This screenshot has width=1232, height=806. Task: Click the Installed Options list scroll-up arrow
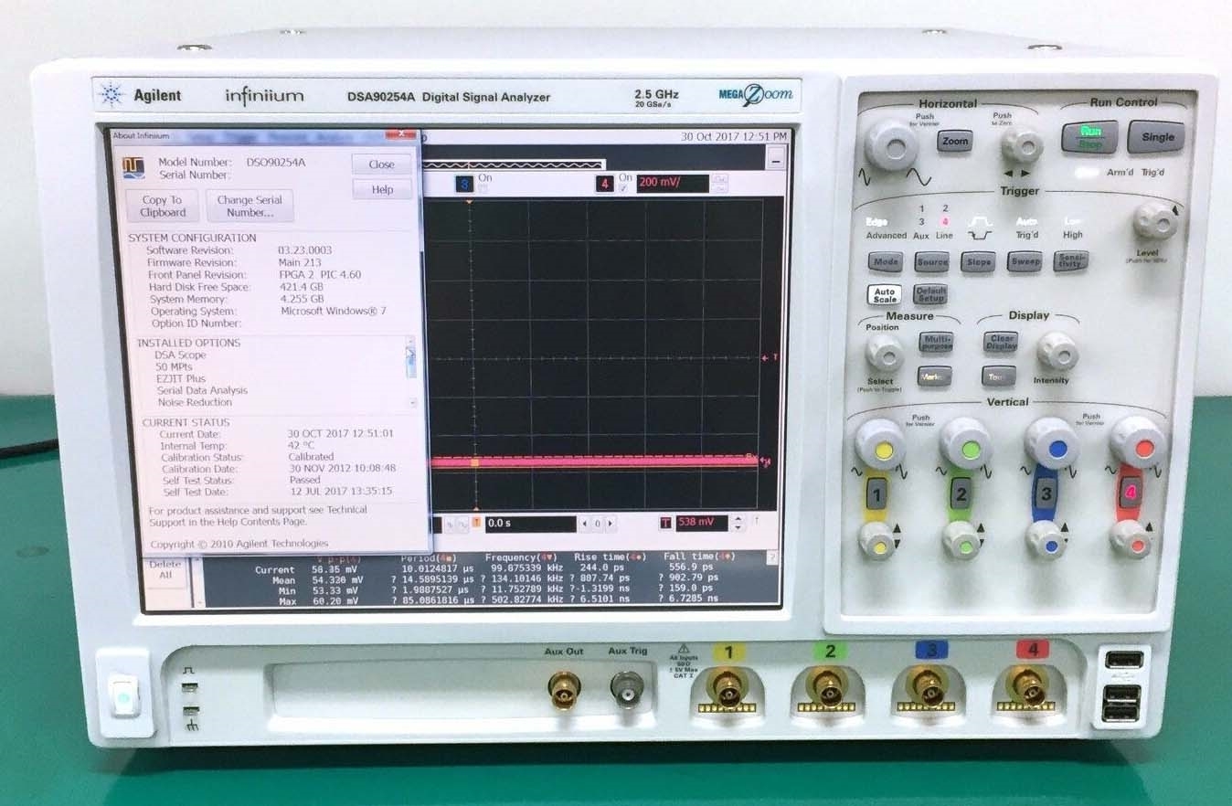tap(411, 343)
